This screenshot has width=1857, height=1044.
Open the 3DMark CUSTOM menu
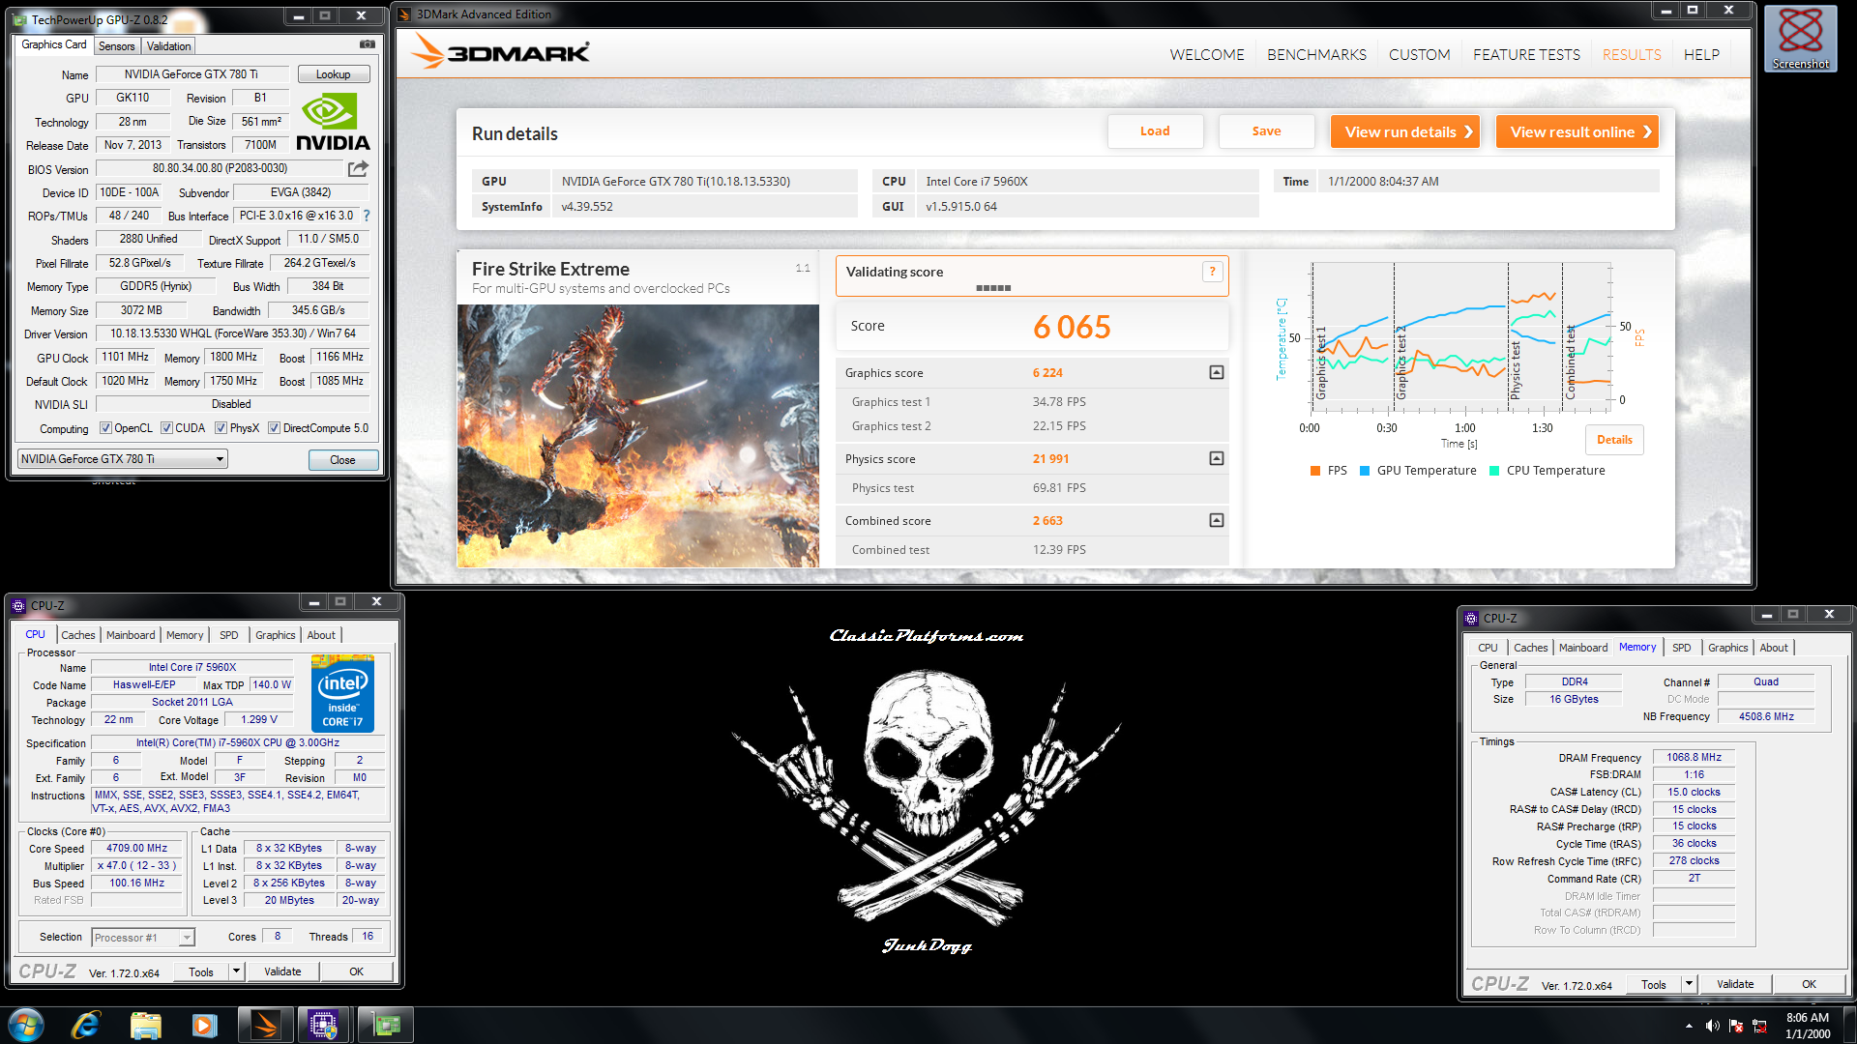tap(1419, 54)
